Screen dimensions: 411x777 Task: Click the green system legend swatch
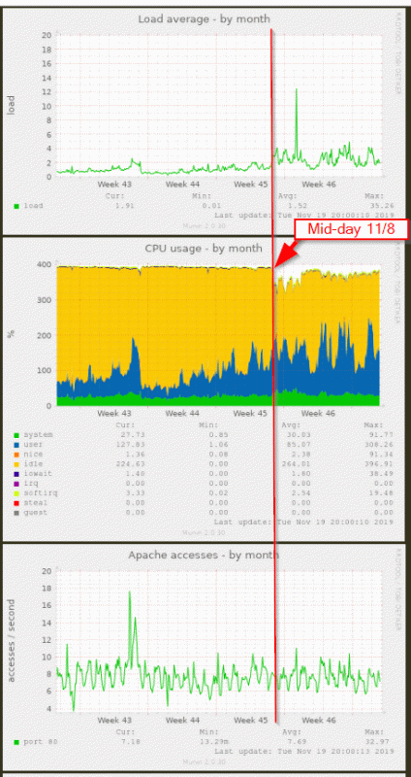[x=16, y=435]
